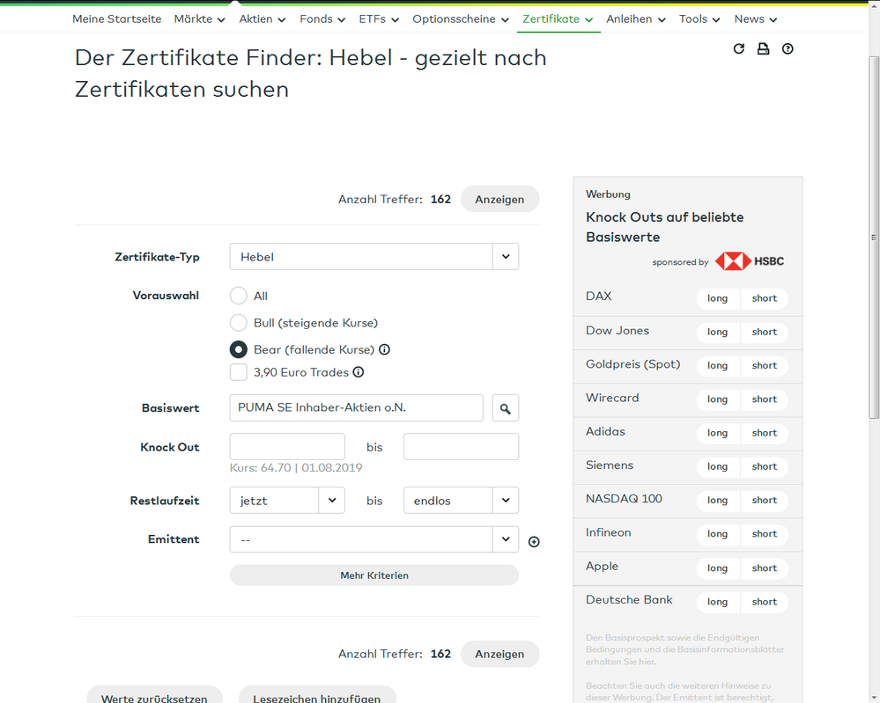
Task: Click short next to Wirecard
Action: click(764, 399)
